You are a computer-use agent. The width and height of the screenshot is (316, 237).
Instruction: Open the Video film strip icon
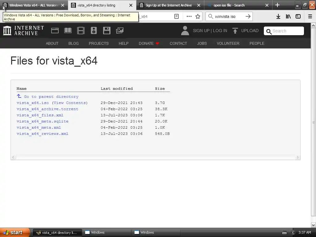pyautogui.click(x=81, y=31)
